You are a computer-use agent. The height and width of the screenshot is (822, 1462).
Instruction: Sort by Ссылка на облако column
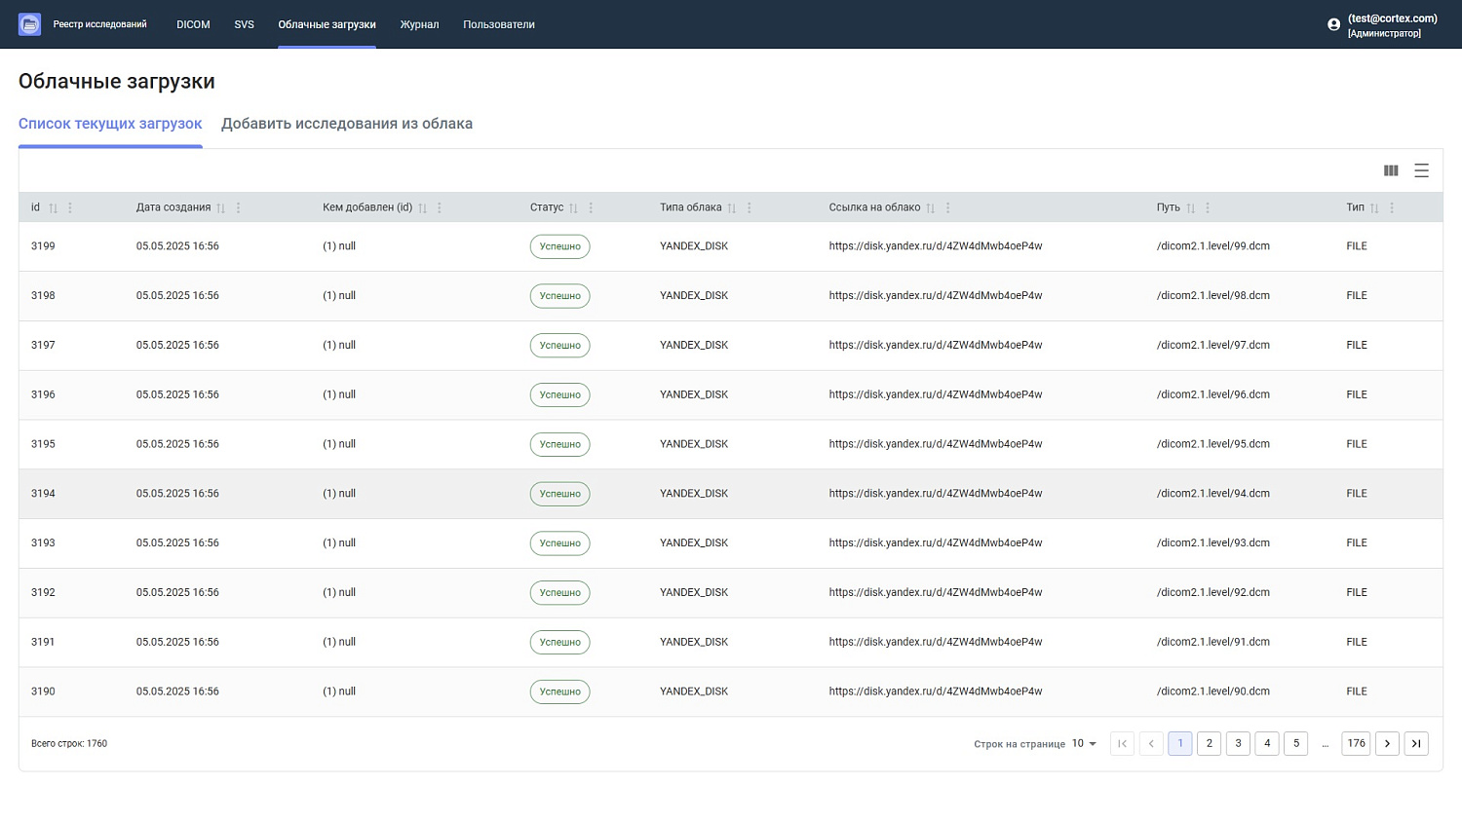coord(930,207)
